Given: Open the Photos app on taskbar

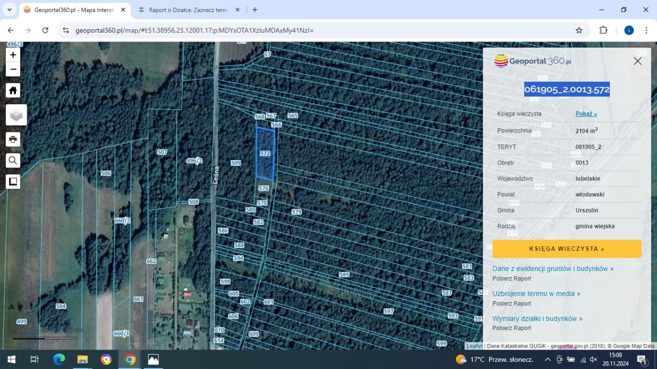Looking at the screenshot, I should pyautogui.click(x=153, y=359).
